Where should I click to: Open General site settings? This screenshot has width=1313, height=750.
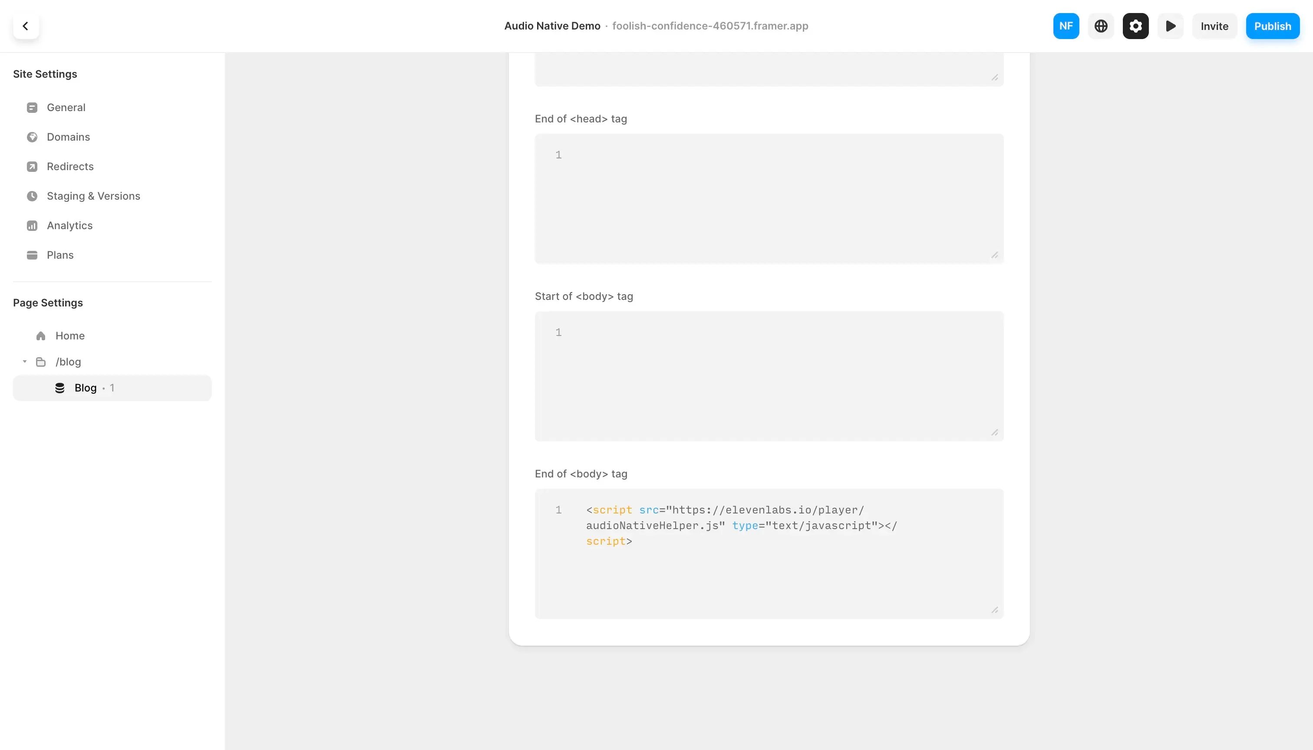click(66, 107)
